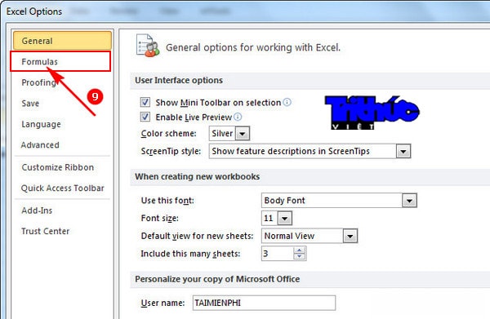The width and height of the screenshot is (490, 319).
Task: Open the Customize Ribbon category
Action: pyautogui.click(x=62, y=167)
